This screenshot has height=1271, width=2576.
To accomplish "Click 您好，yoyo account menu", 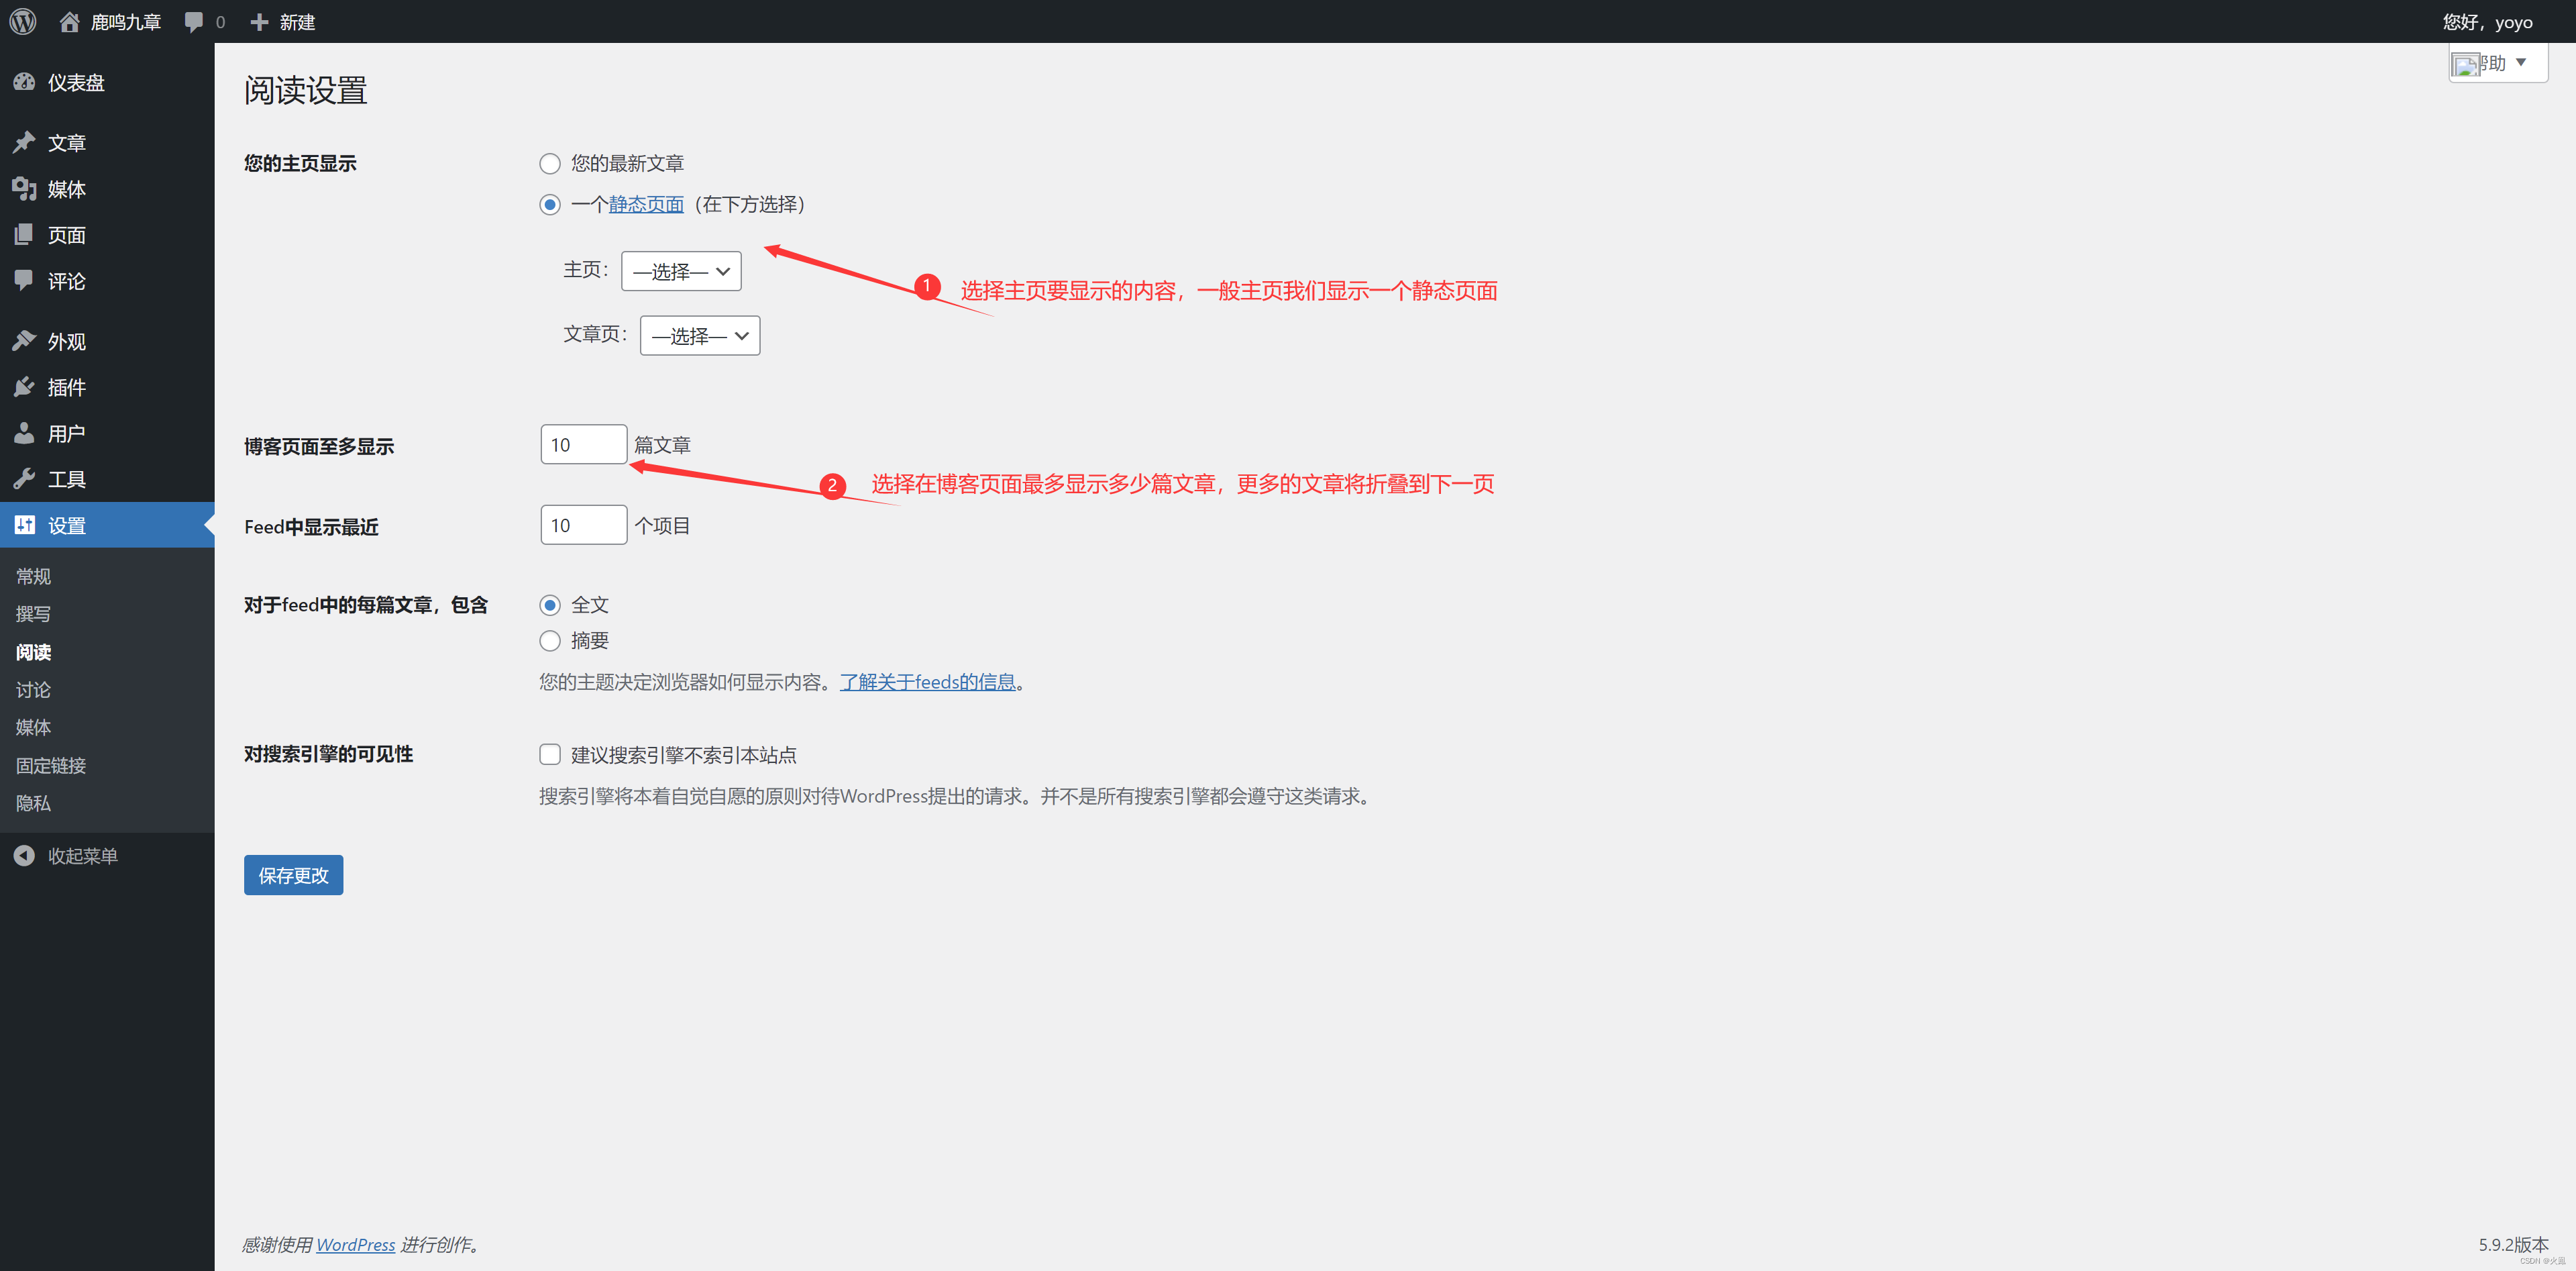I will tap(2488, 22).
